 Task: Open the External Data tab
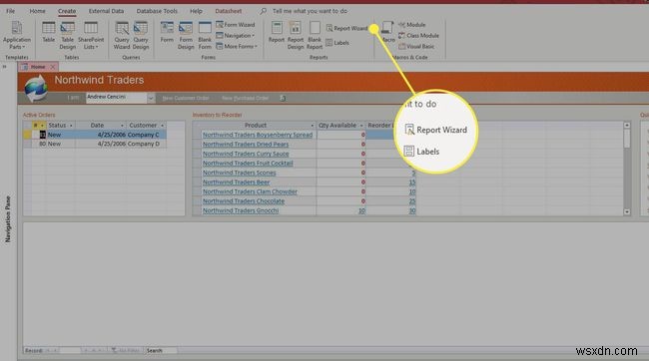click(x=106, y=11)
